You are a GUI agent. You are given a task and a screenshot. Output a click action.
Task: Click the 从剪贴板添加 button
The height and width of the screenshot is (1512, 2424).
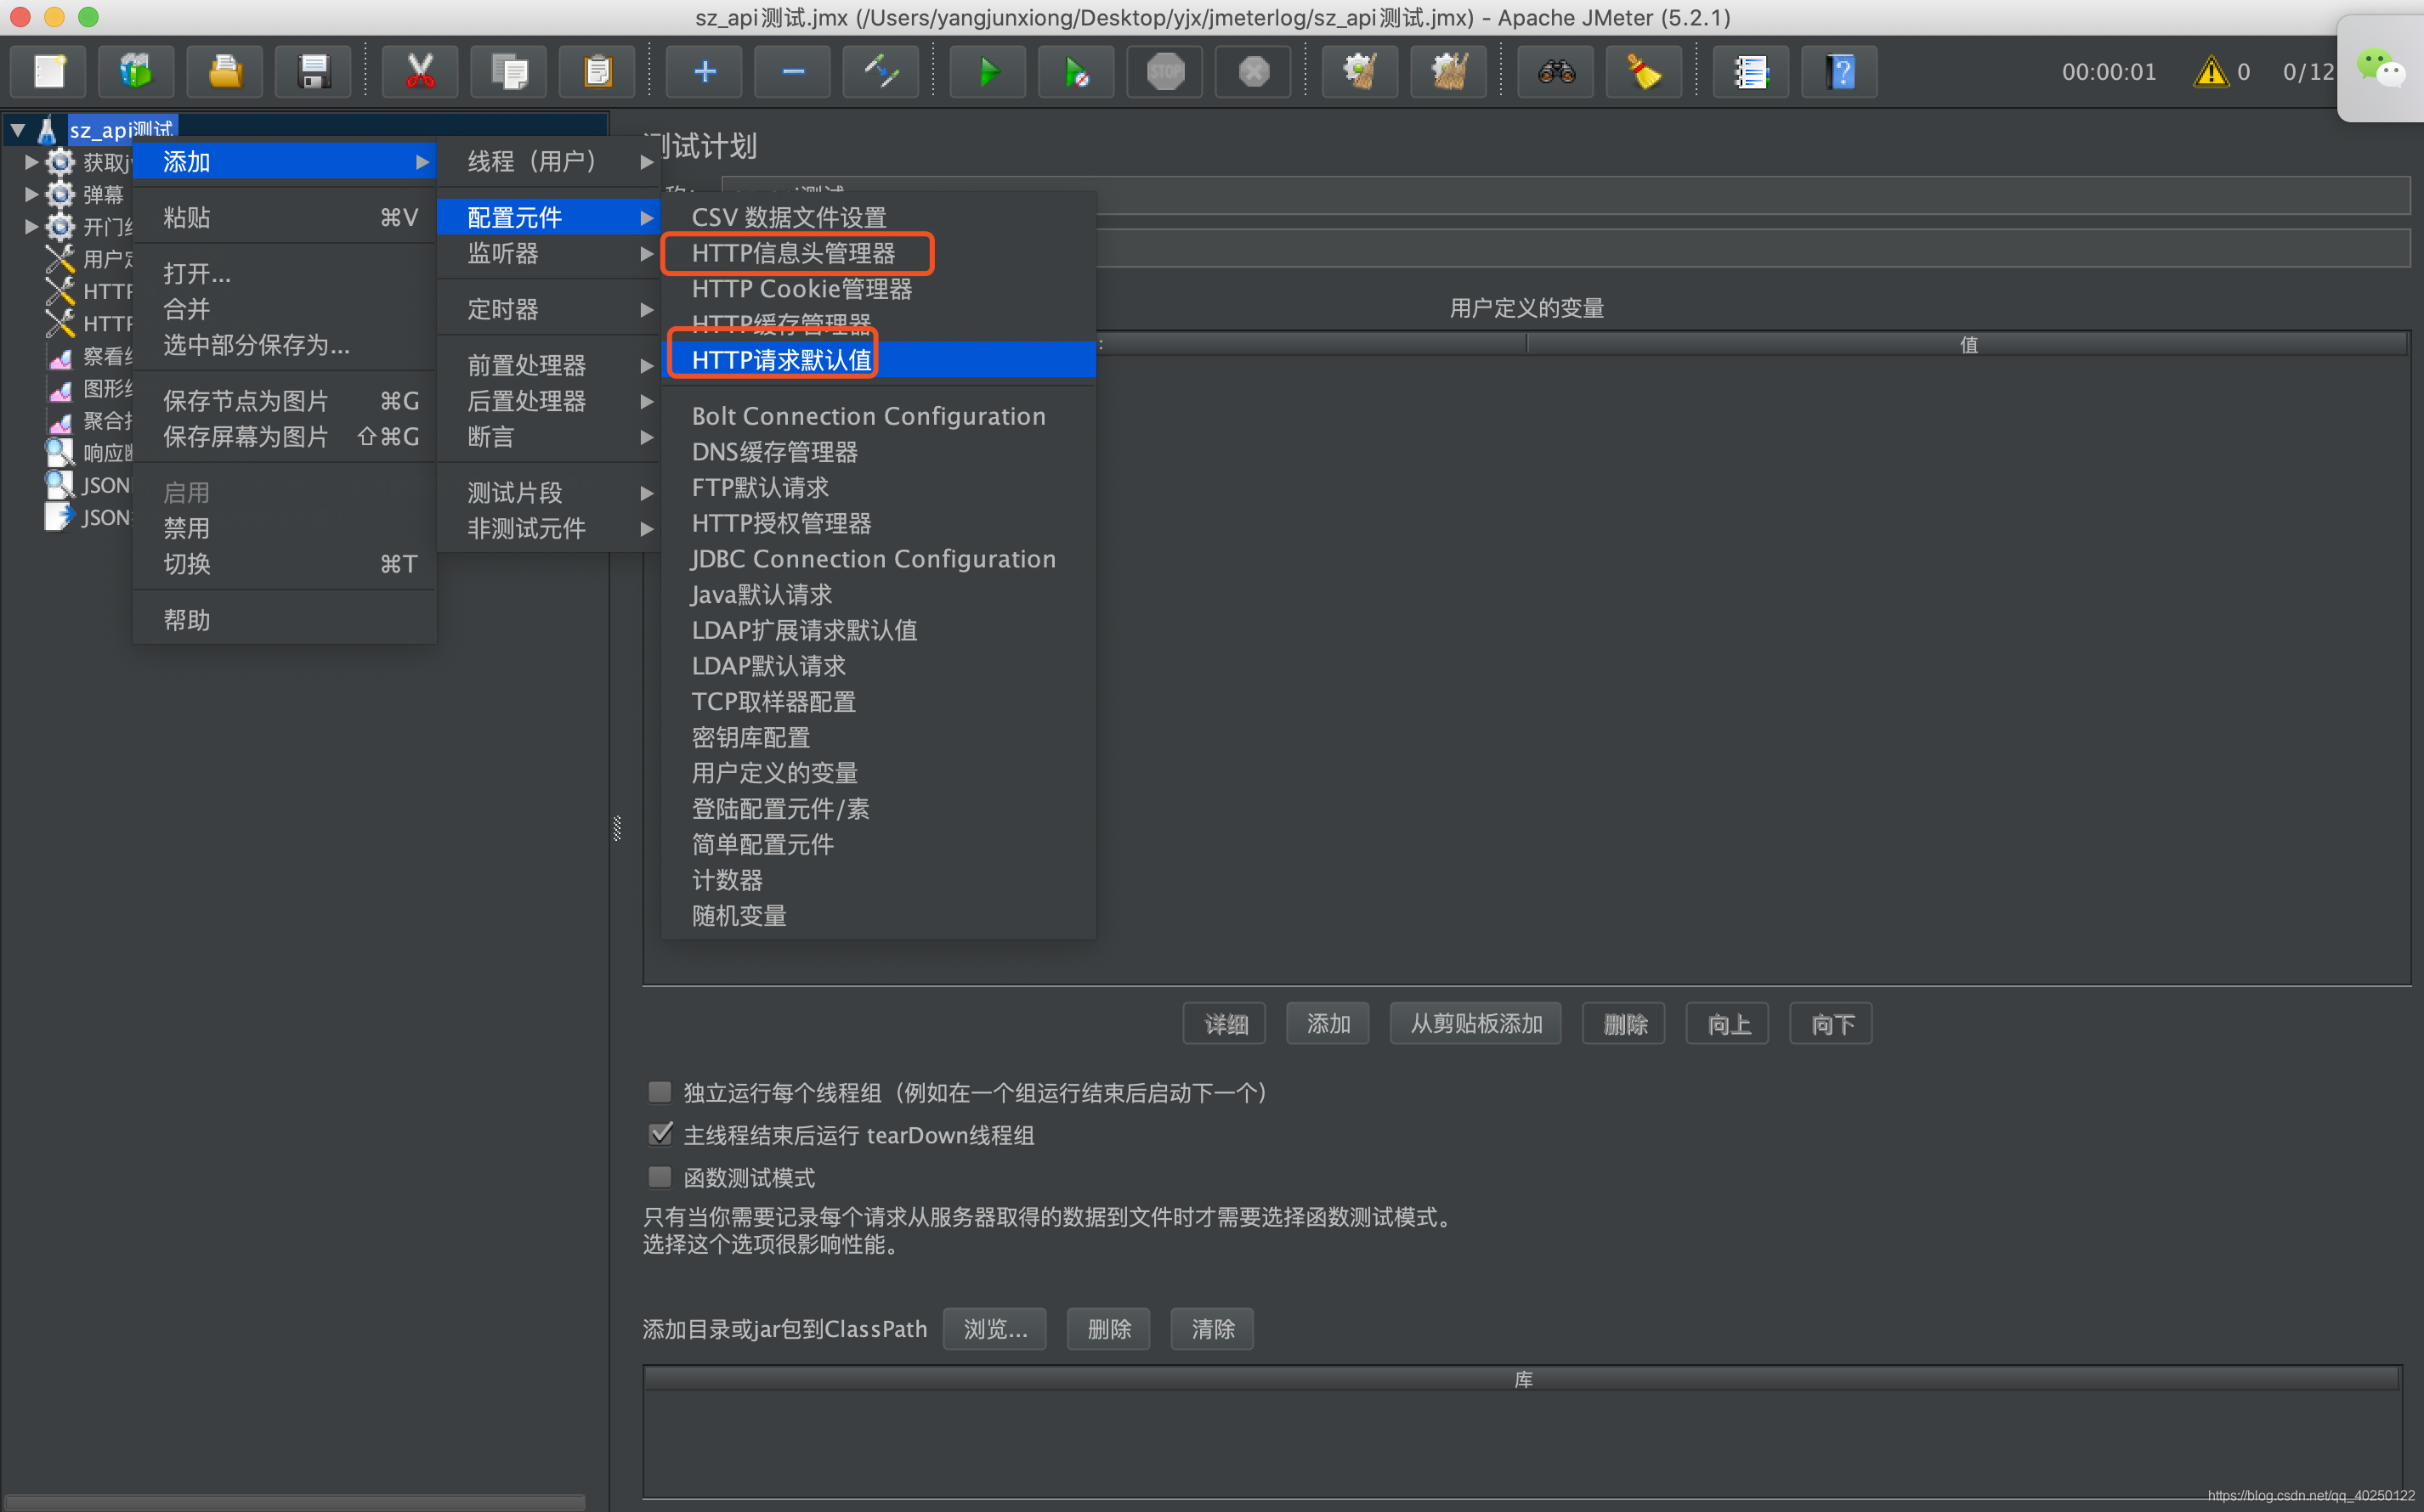tap(1475, 1024)
